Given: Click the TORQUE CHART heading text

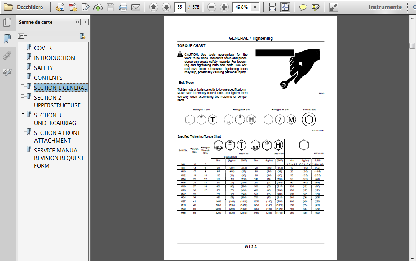Looking at the screenshot, I should [x=191, y=46].
